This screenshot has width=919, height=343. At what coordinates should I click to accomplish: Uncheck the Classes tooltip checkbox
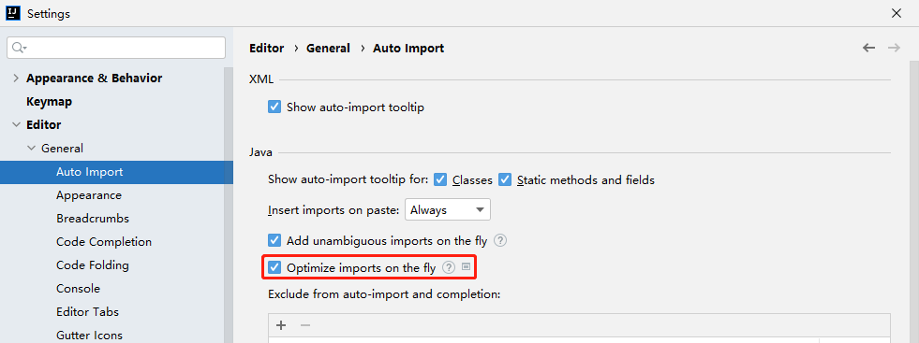(x=440, y=179)
